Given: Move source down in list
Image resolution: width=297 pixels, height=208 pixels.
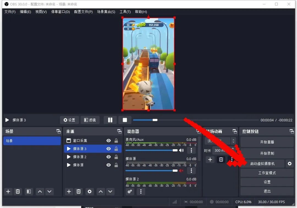Looking at the screenshot, I should coord(110,192).
